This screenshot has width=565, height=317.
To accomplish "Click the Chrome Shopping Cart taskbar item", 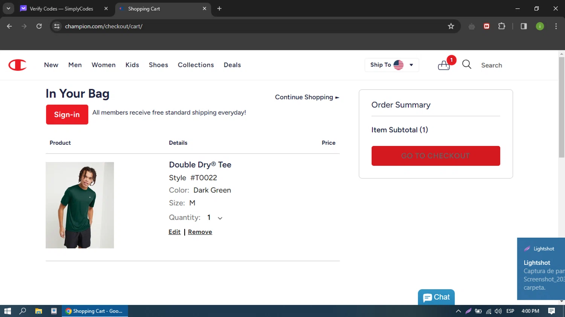I will (x=95, y=311).
